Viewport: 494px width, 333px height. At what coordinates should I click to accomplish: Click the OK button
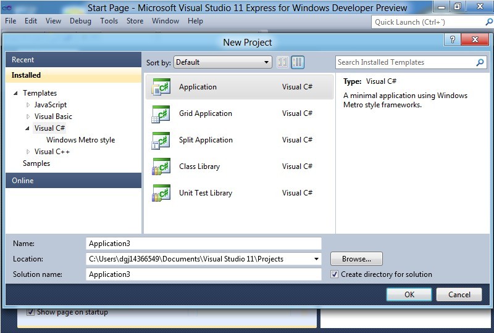[409, 295]
